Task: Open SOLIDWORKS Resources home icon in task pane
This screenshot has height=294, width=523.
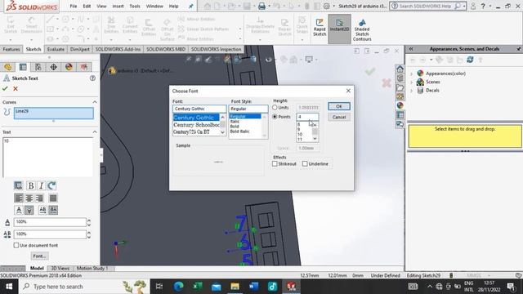Action: coord(400,69)
